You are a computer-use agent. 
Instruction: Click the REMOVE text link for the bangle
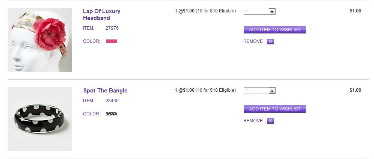point(253,121)
